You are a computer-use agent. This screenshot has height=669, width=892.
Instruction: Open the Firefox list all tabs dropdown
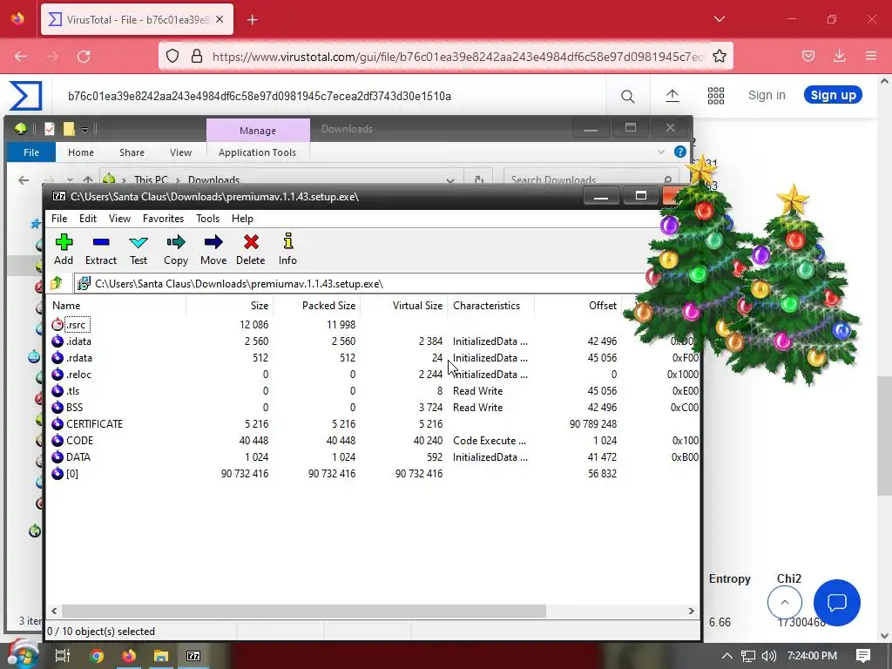click(719, 19)
